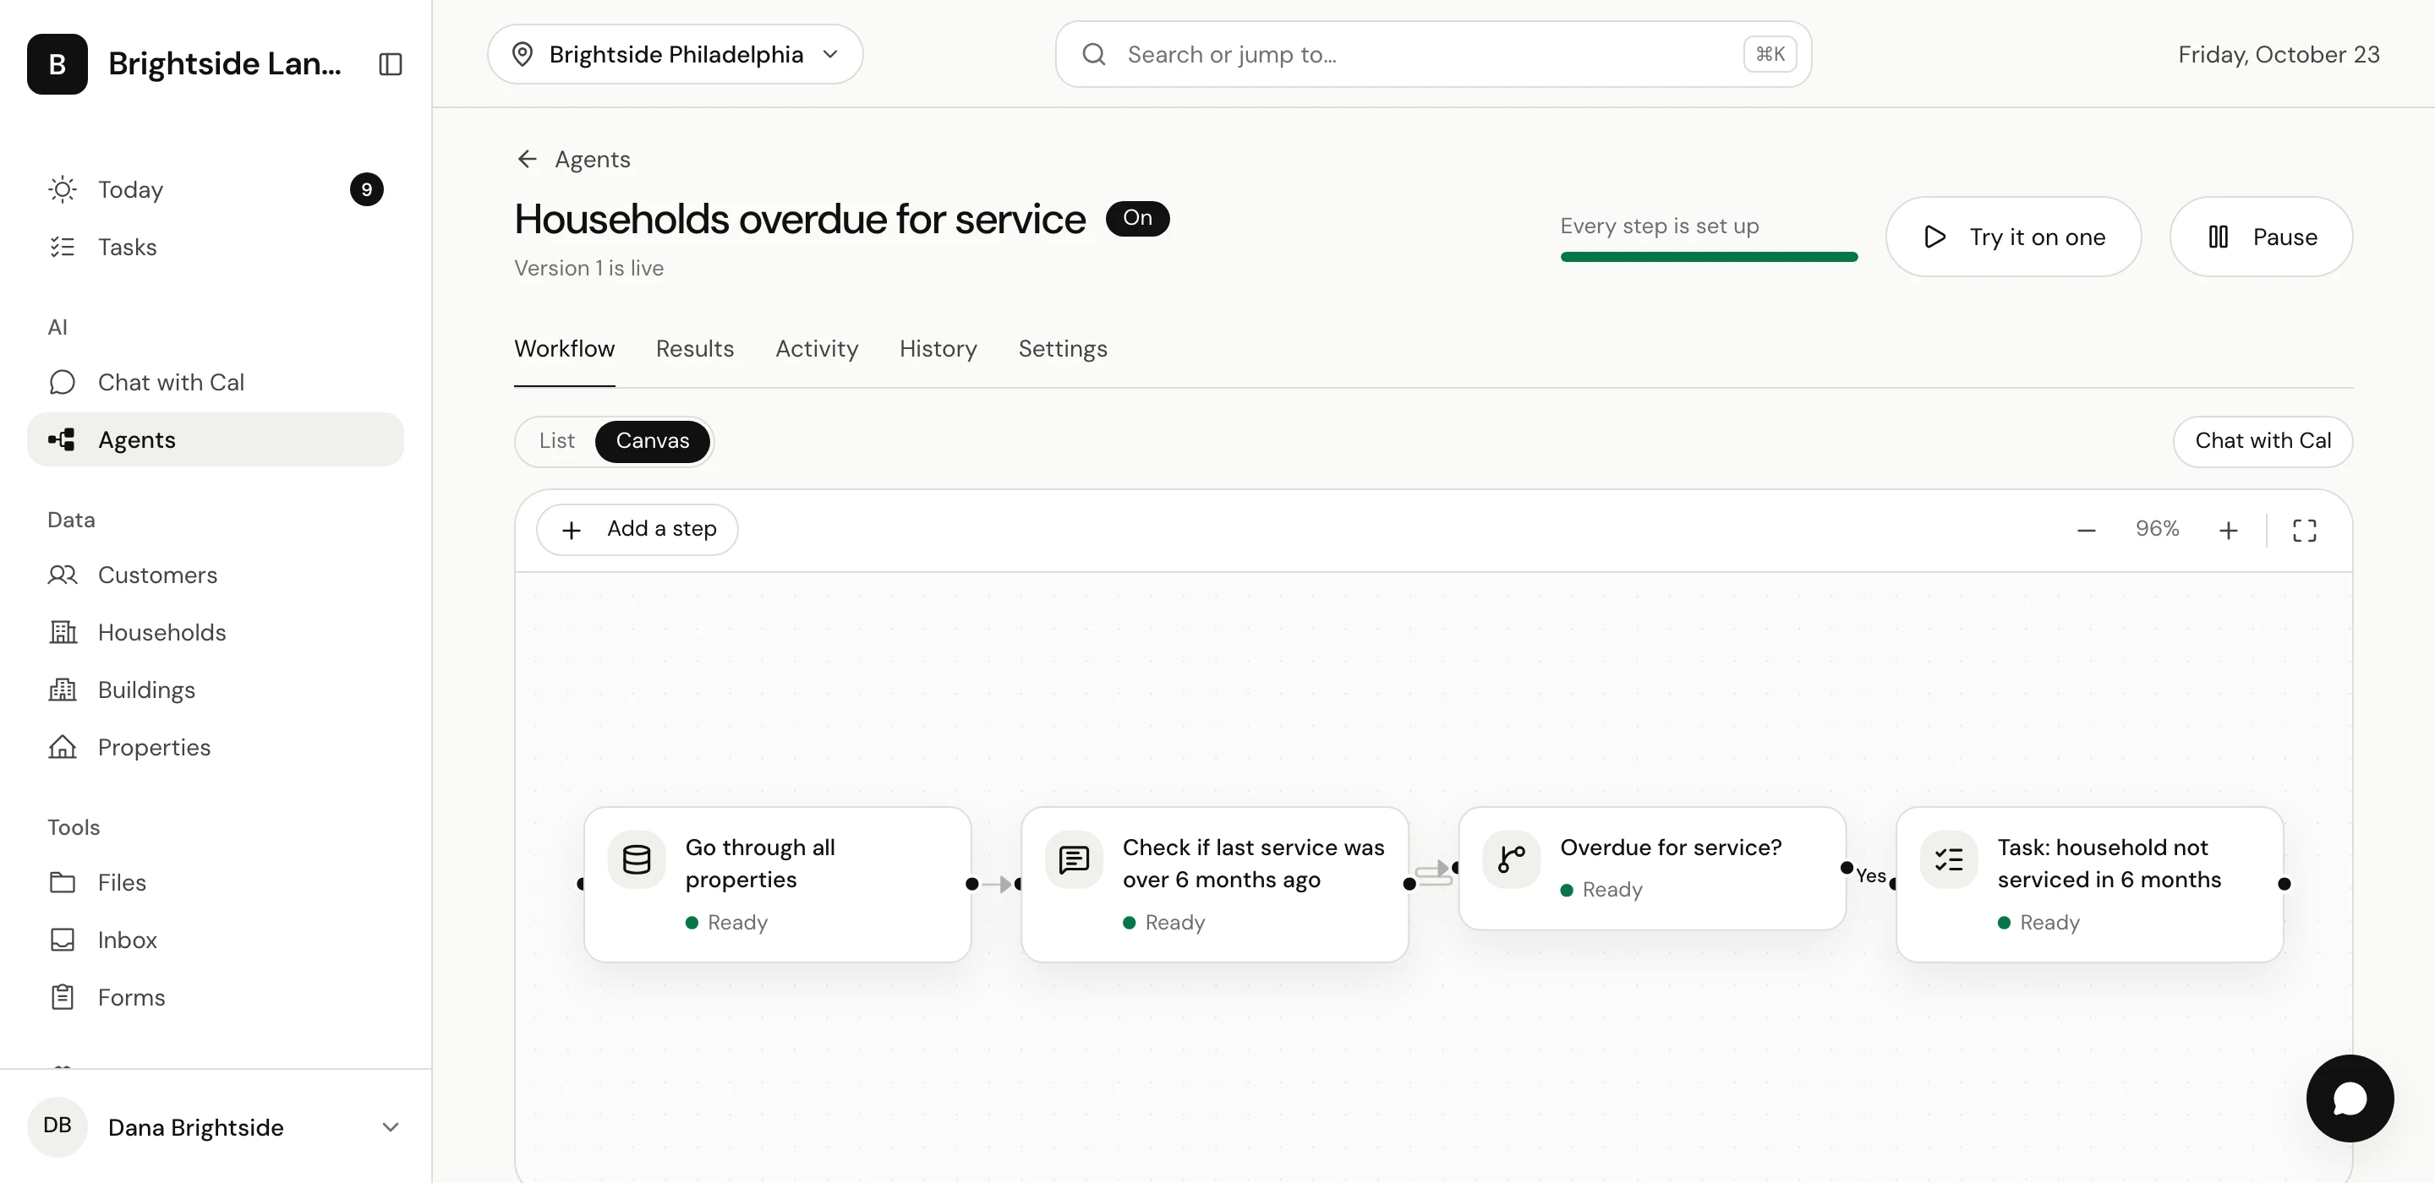
Task: Open Brightside Philadelphia location dropdown
Action: [x=675, y=54]
